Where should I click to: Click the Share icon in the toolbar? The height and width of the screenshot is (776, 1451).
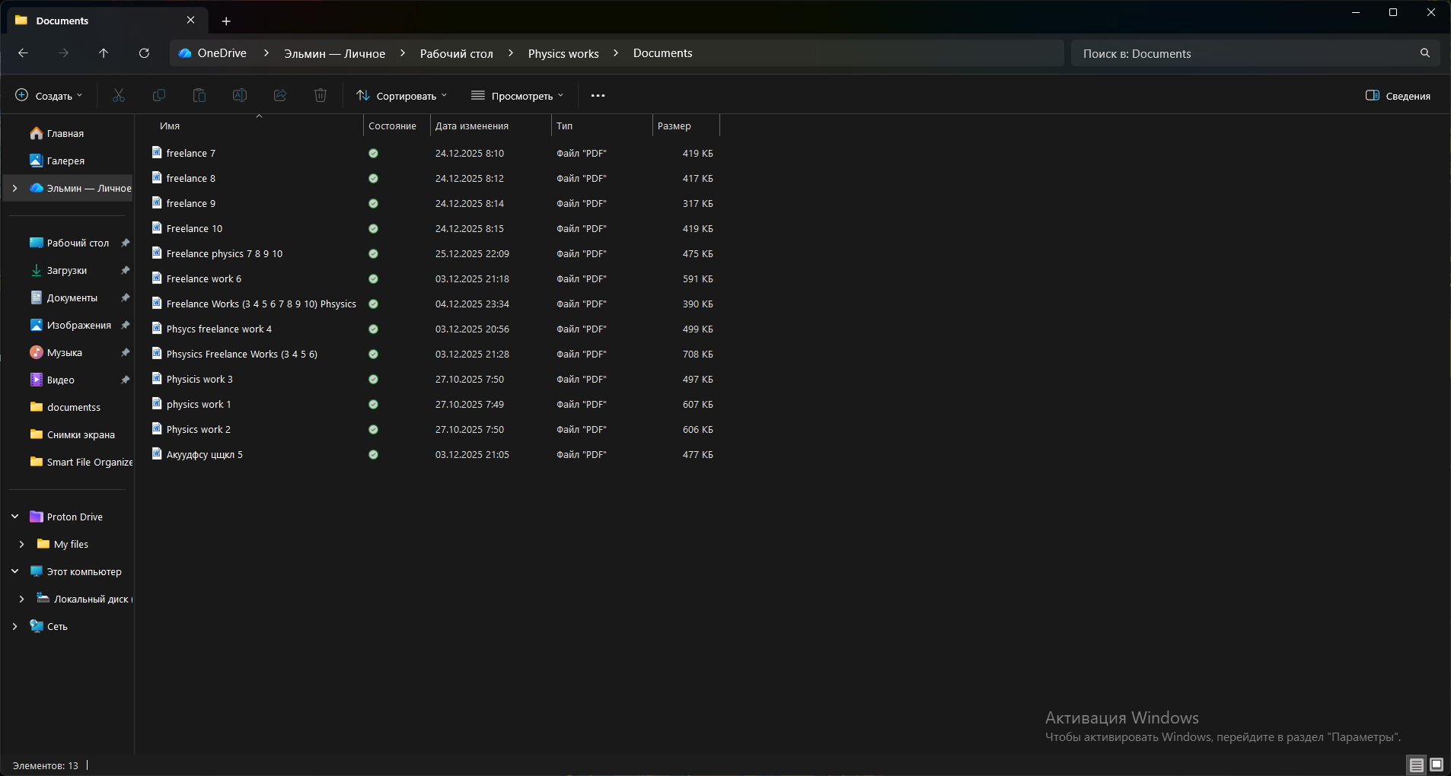point(279,95)
